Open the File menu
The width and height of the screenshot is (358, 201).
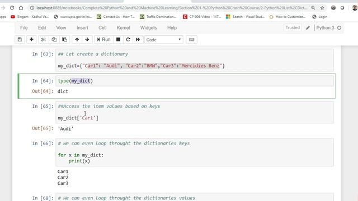click(x=23, y=28)
